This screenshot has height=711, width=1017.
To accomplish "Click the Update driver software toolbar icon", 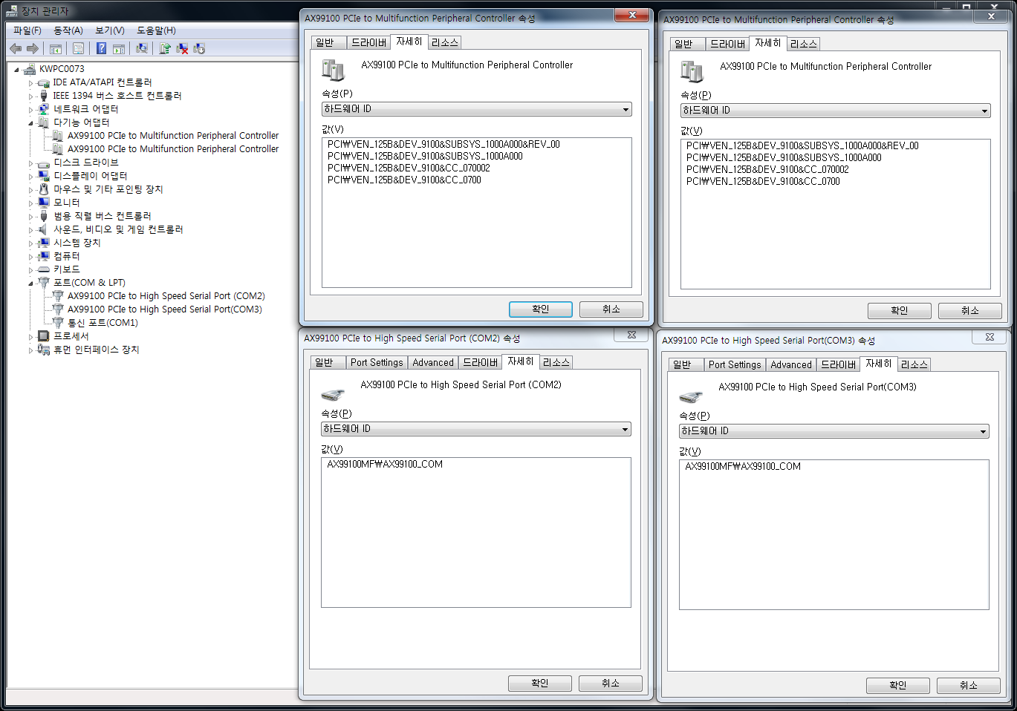I will [165, 48].
